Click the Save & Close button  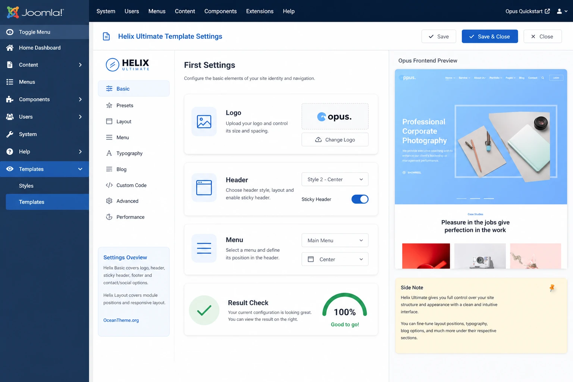(490, 37)
